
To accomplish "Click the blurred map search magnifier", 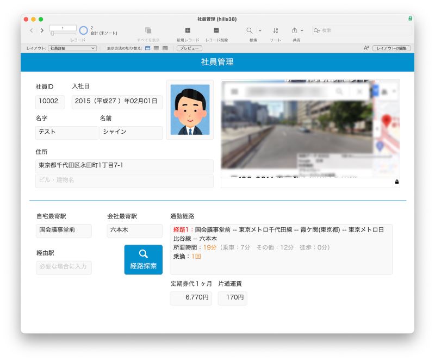I will (339, 91).
